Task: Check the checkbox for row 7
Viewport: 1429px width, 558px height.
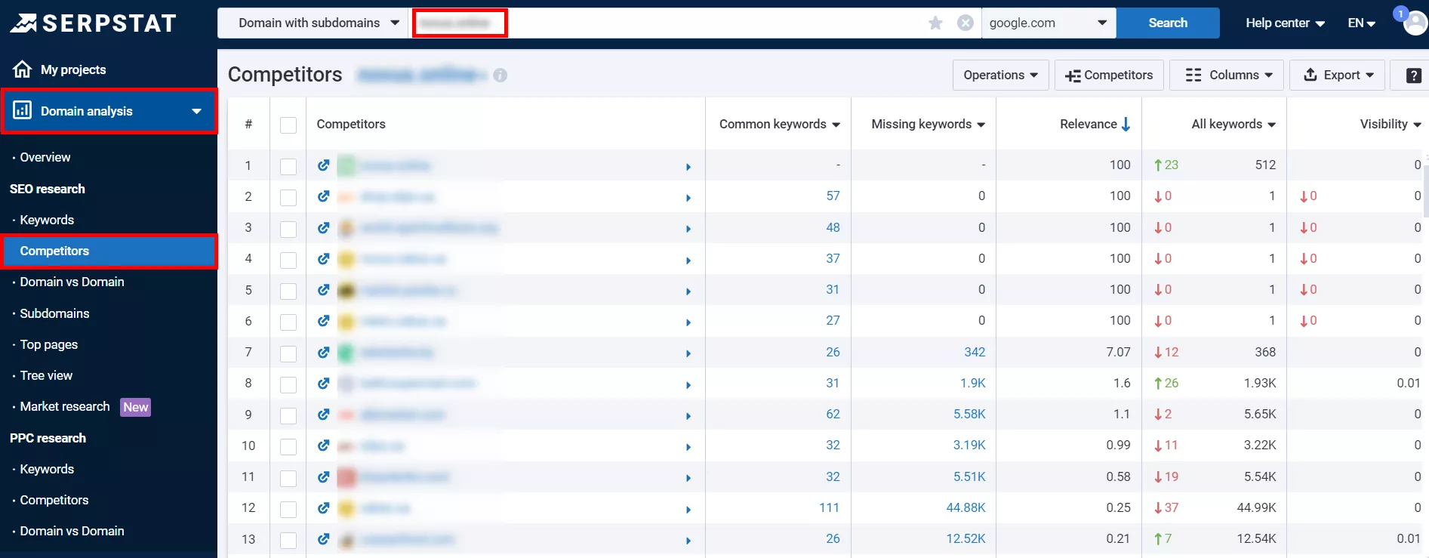Action: pyautogui.click(x=288, y=353)
